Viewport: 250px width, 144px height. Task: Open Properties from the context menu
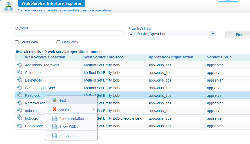click(x=67, y=136)
